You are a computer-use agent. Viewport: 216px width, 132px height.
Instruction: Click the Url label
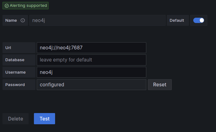(x=8, y=48)
